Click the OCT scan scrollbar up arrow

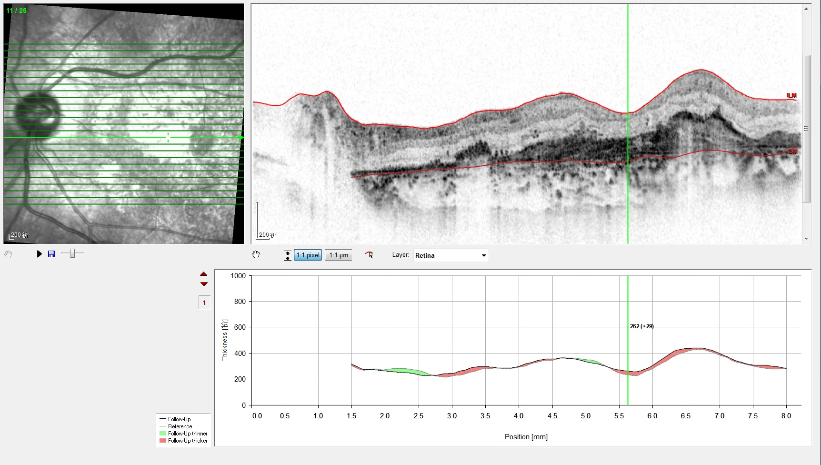pos(806,9)
